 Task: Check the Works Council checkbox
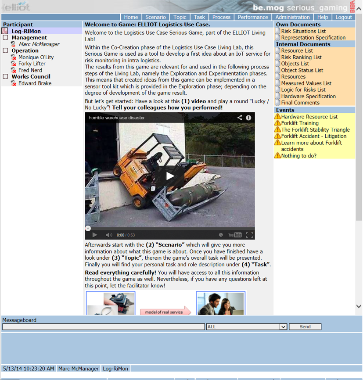[5, 76]
